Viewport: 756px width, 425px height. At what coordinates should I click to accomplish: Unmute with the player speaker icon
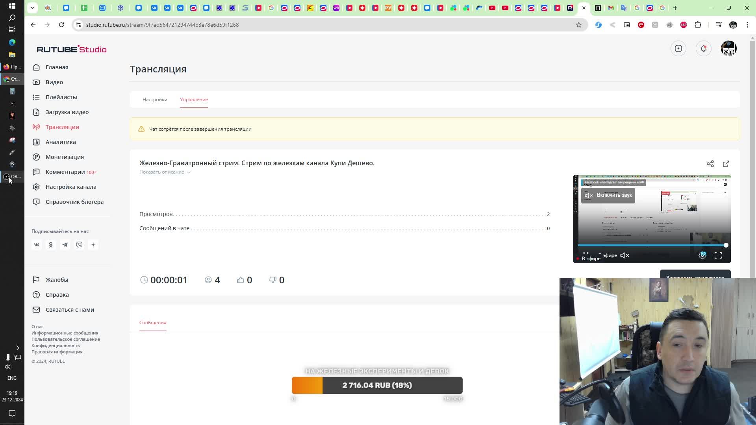pyautogui.click(x=624, y=255)
